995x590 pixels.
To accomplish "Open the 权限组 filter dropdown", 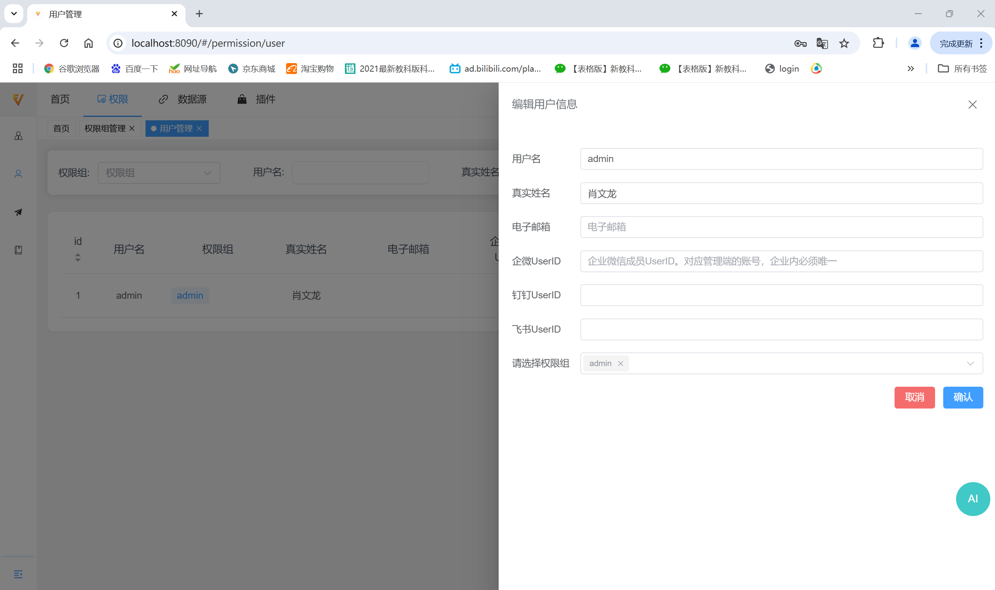I will [158, 173].
